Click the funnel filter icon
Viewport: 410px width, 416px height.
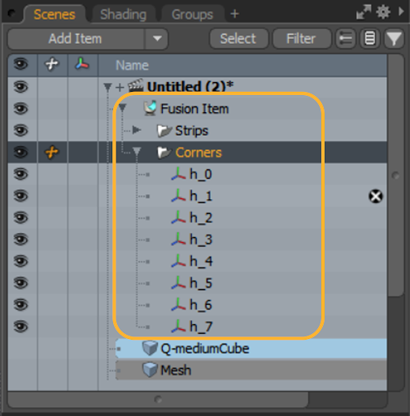pos(394,39)
